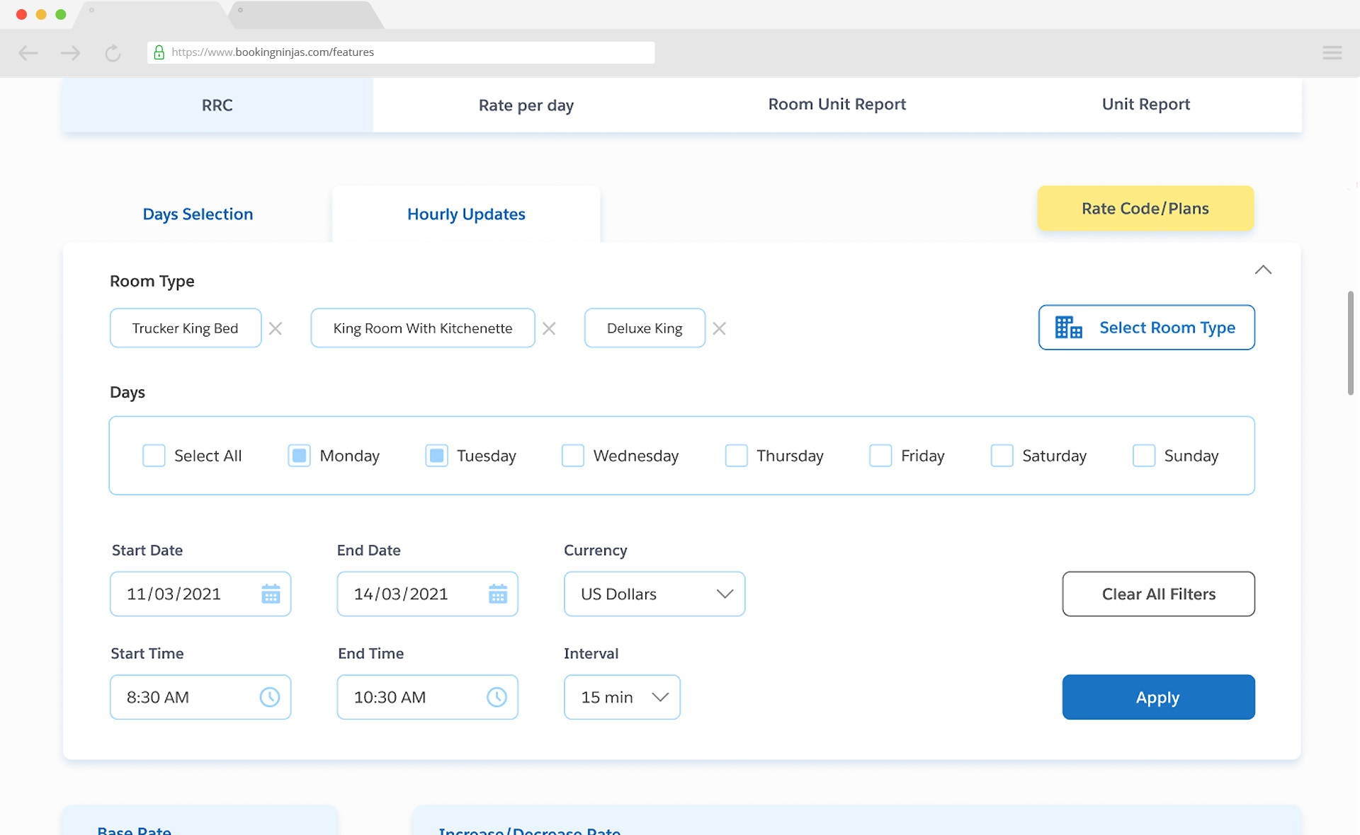Click the Start Date input field
This screenshot has height=835, width=1360.
coord(200,594)
